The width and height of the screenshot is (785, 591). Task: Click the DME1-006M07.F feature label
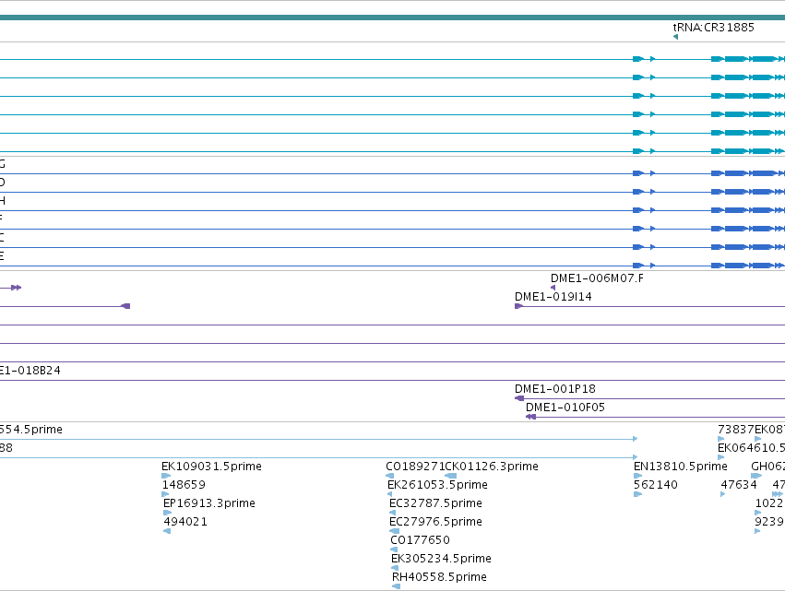pyautogui.click(x=597, y=278)
